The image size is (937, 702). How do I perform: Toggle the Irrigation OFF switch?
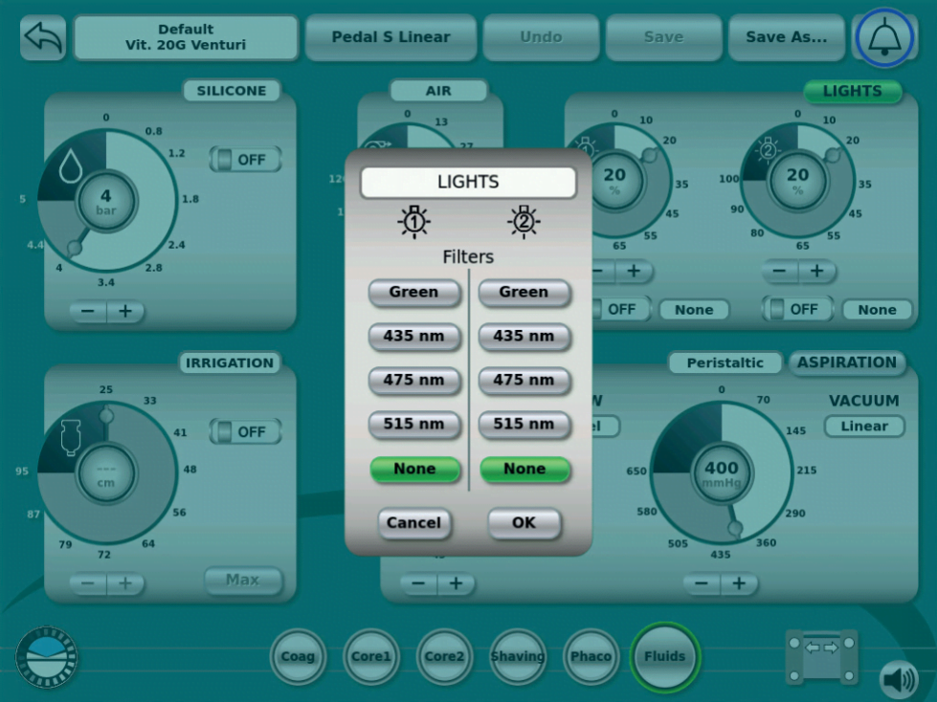pyautogui.click(x=245, y=431)
